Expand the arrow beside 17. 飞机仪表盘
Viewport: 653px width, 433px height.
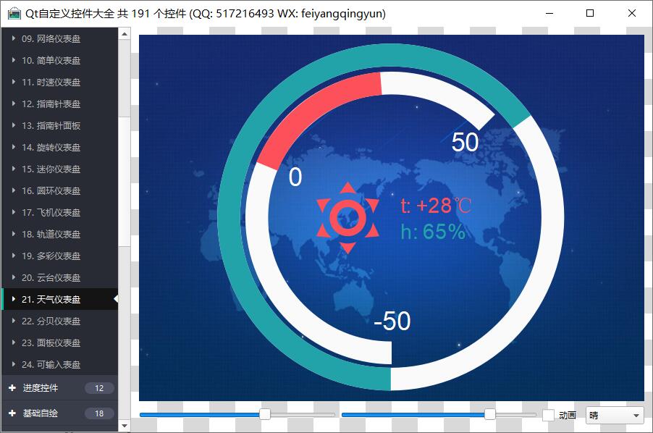[x=14, y=212]
